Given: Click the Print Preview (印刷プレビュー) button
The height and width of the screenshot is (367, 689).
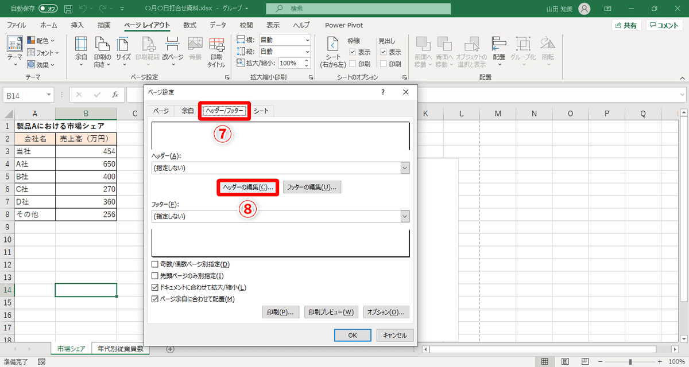Looking at the screenshot, I should click(x=331, y=313).
